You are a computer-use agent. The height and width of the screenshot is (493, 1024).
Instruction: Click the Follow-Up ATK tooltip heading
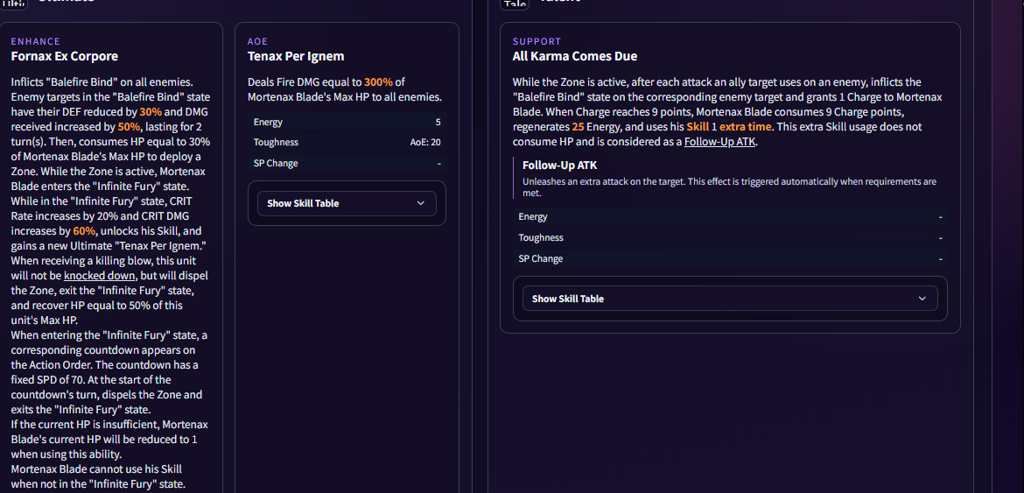click(x=559, y=166)
